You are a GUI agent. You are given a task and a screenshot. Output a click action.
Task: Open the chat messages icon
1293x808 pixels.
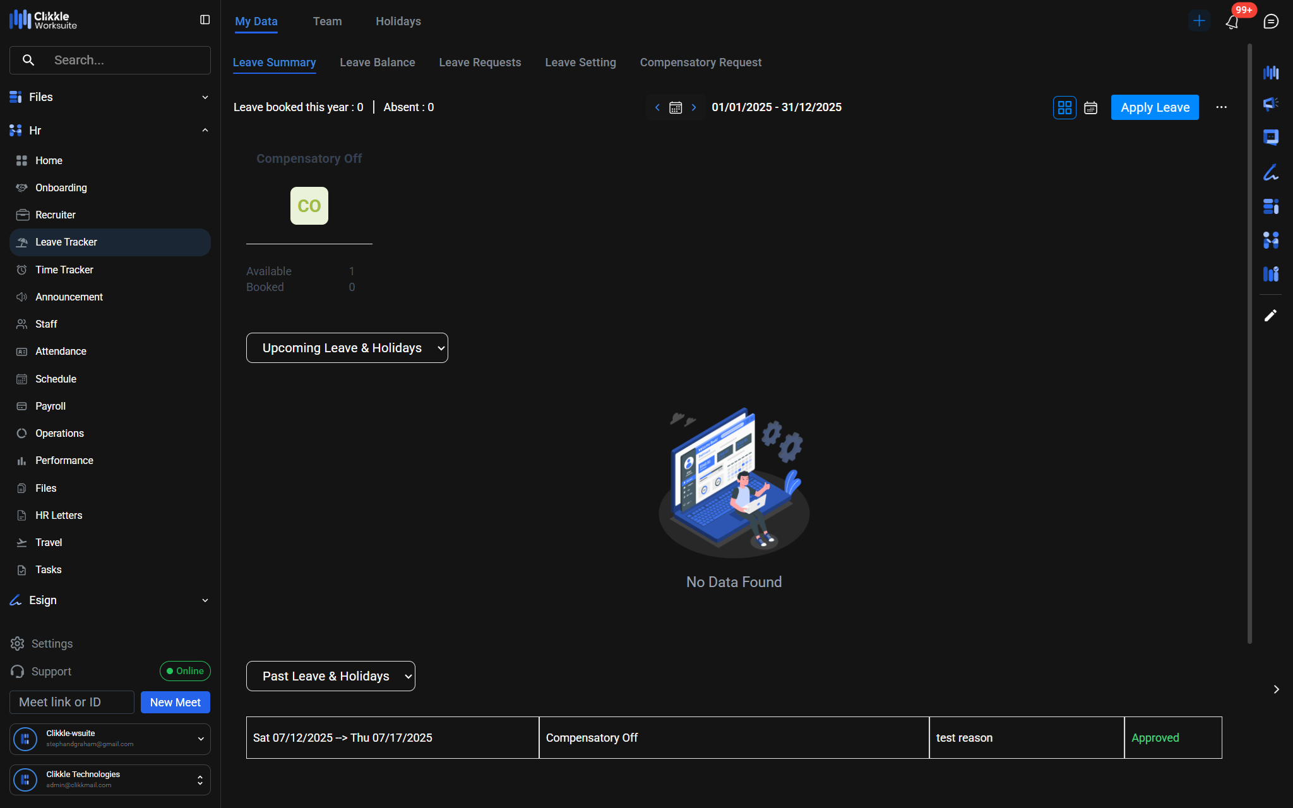click(1271, 21)
